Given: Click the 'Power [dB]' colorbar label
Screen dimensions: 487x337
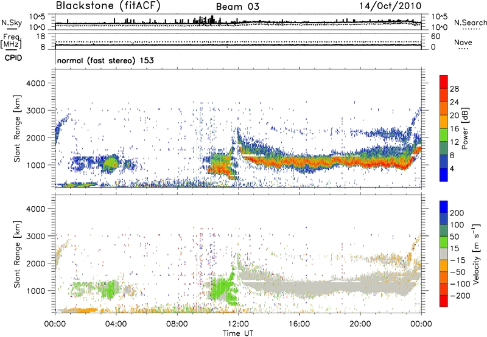Looking at the screenshot, I should 464,128.
